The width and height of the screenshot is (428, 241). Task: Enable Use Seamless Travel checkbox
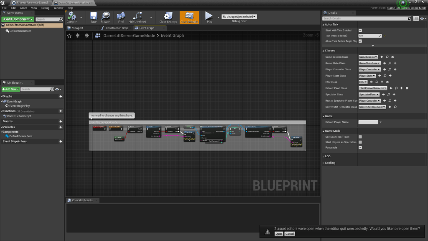pos(360,137)
